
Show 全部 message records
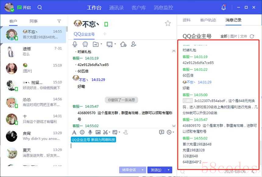[224, 36]
